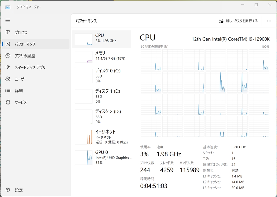Select the メモリ resource entry
The height and width of the screenshot is (197, 277).
tap(102, 57)
